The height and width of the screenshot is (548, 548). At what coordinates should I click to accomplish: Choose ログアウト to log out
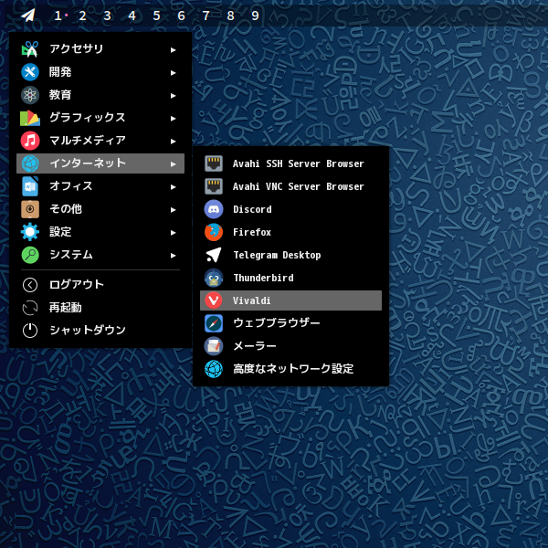point(77,285)
